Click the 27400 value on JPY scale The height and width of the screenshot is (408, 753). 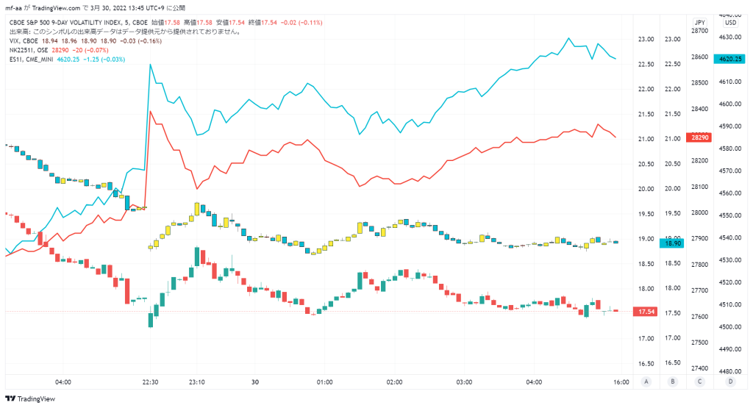pyautogui.click(x=700, y=368)
